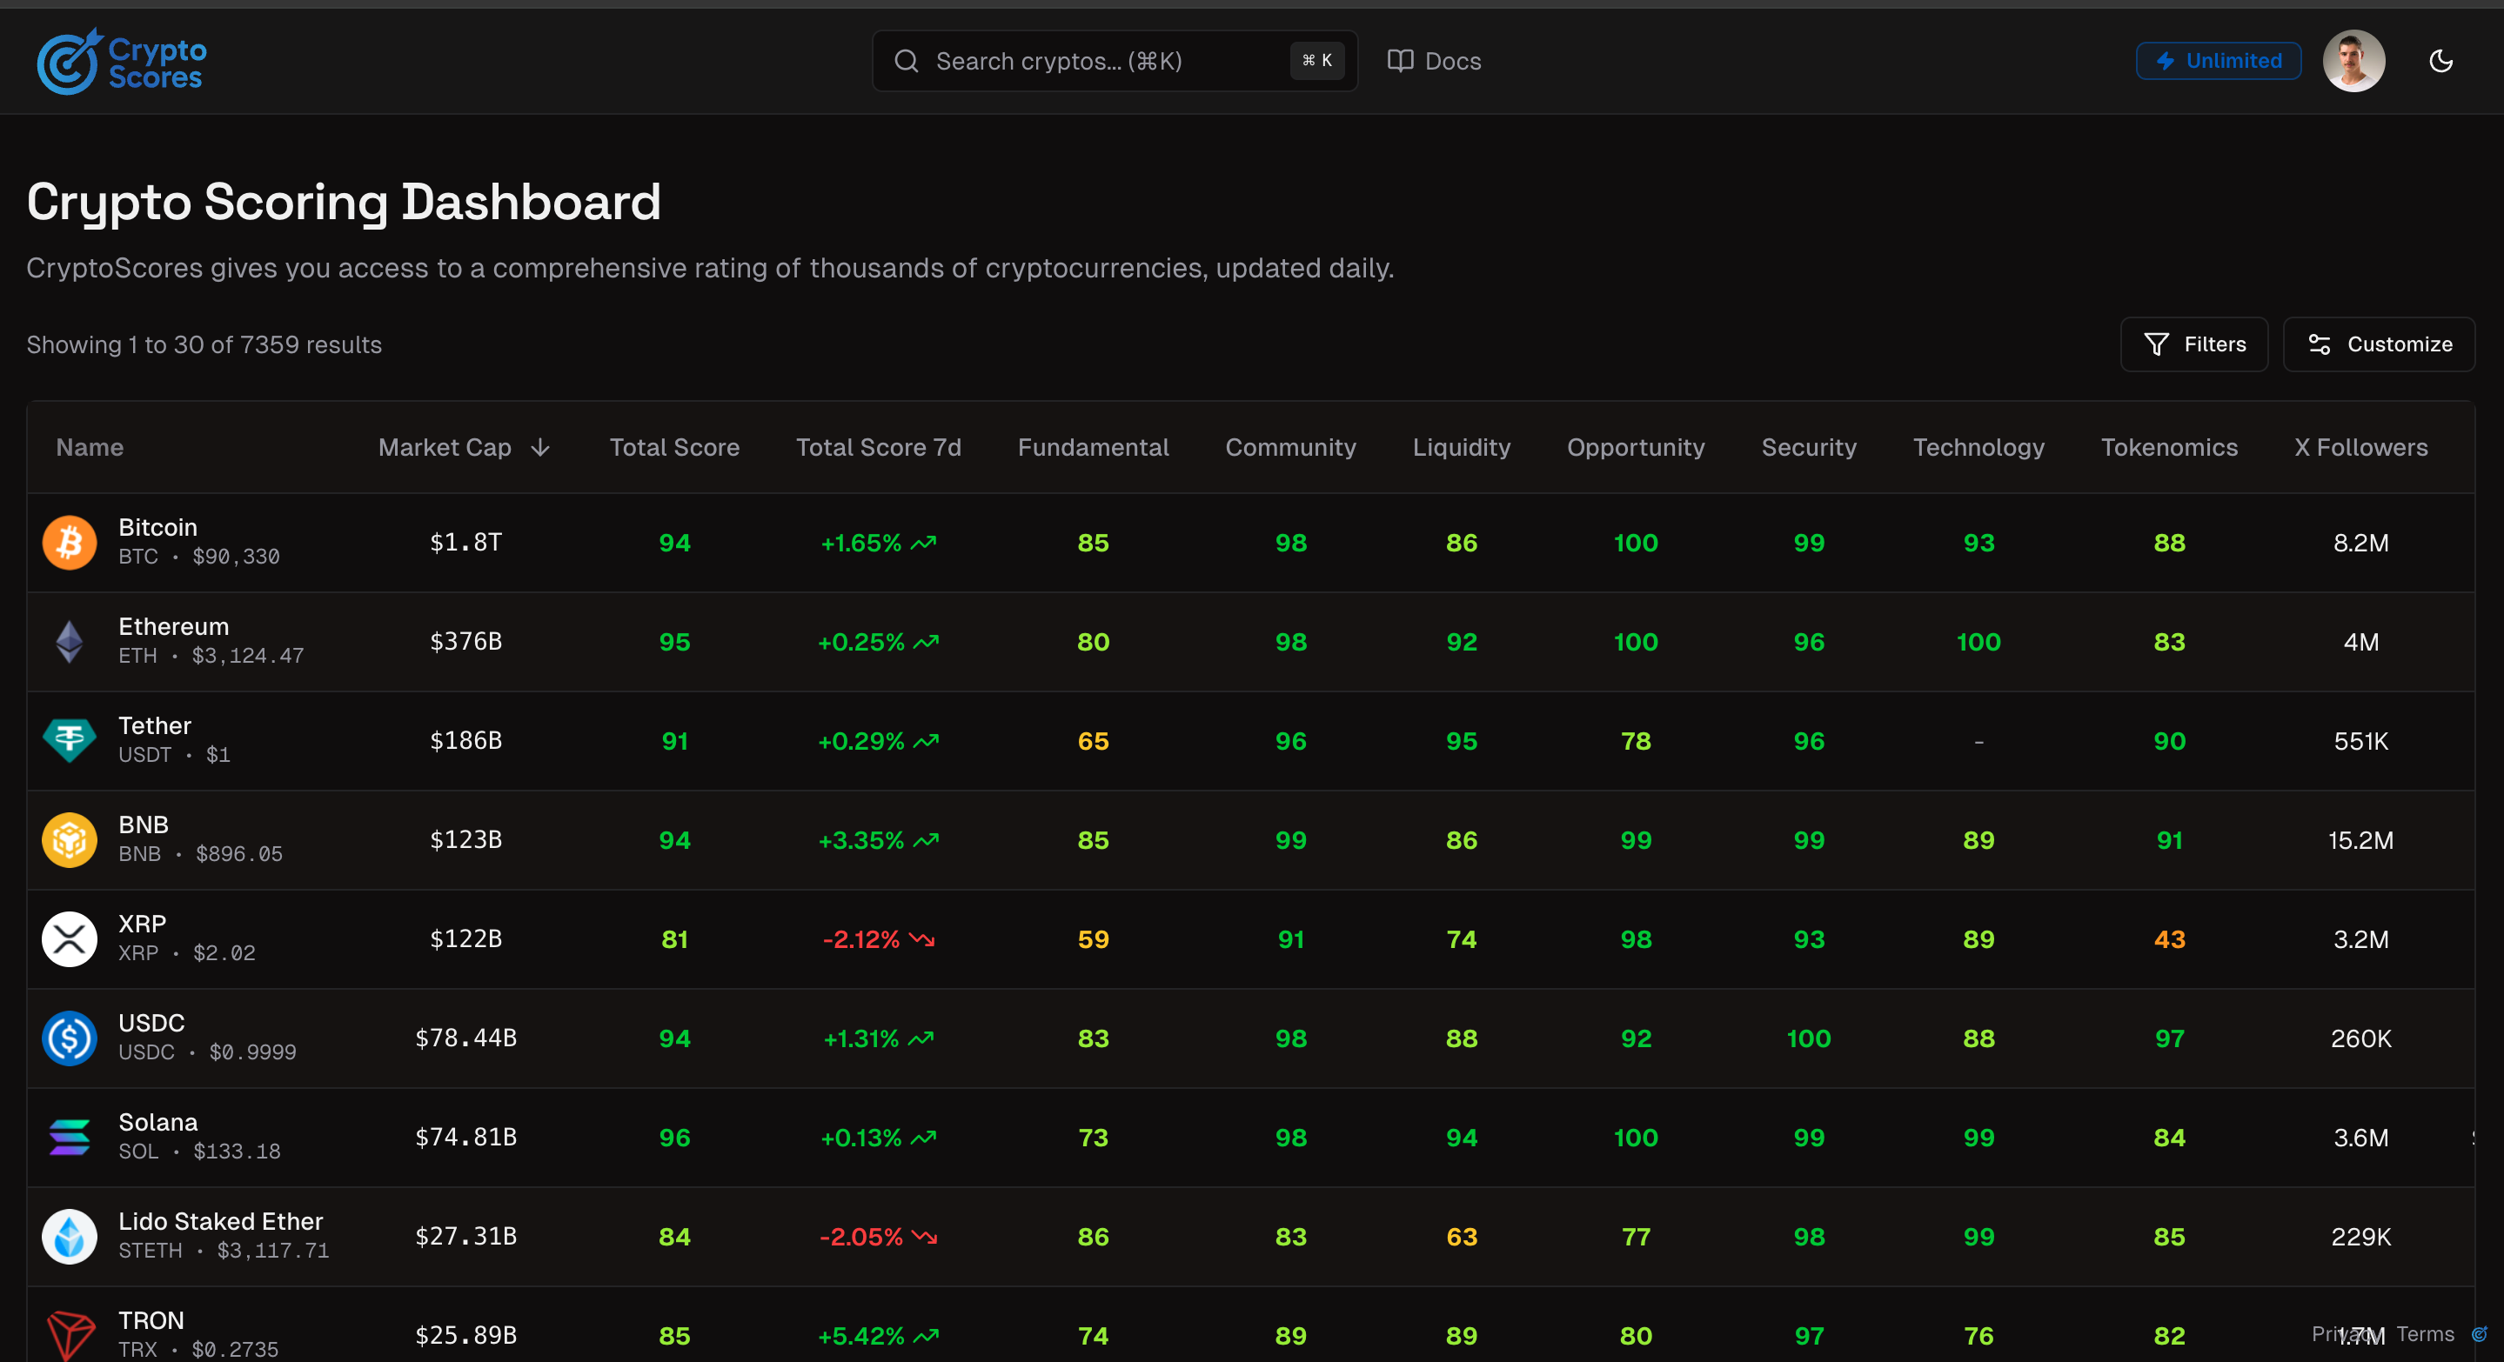This screenshot has width=2504, height=1362.
Task: Open the Customize options
Action: point(2379,344)
